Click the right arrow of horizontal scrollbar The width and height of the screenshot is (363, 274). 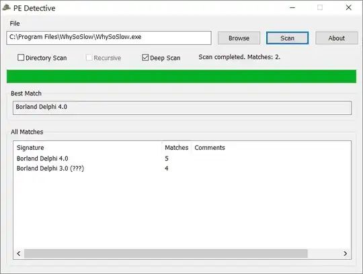345,253
